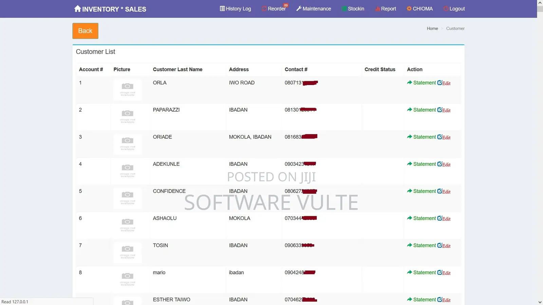Open Statement for customer ASHAOLU
The width and height of the screenshot is (543, 305).
coord(422,218)
